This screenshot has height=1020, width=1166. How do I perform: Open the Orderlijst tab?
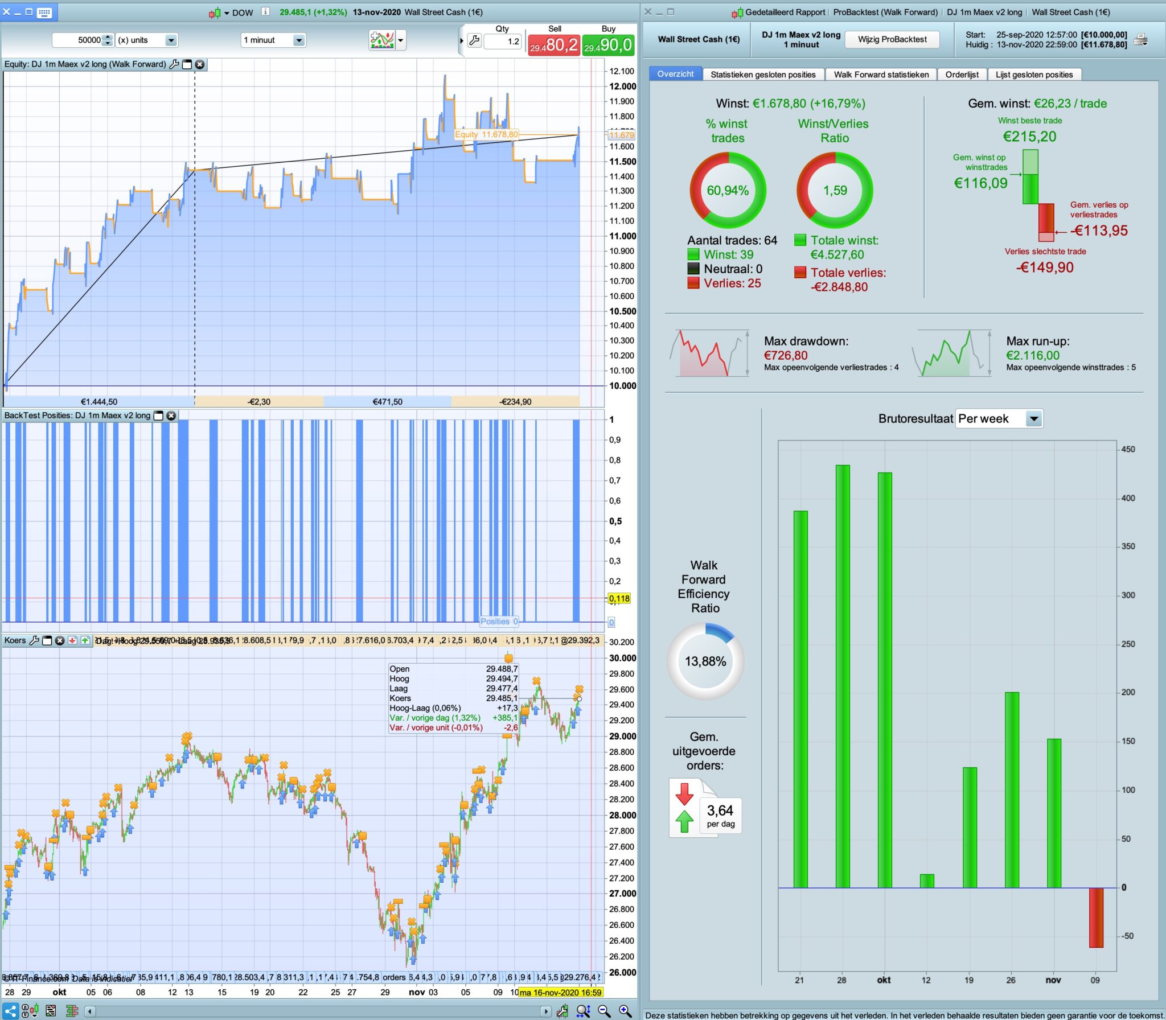(962, 75)
